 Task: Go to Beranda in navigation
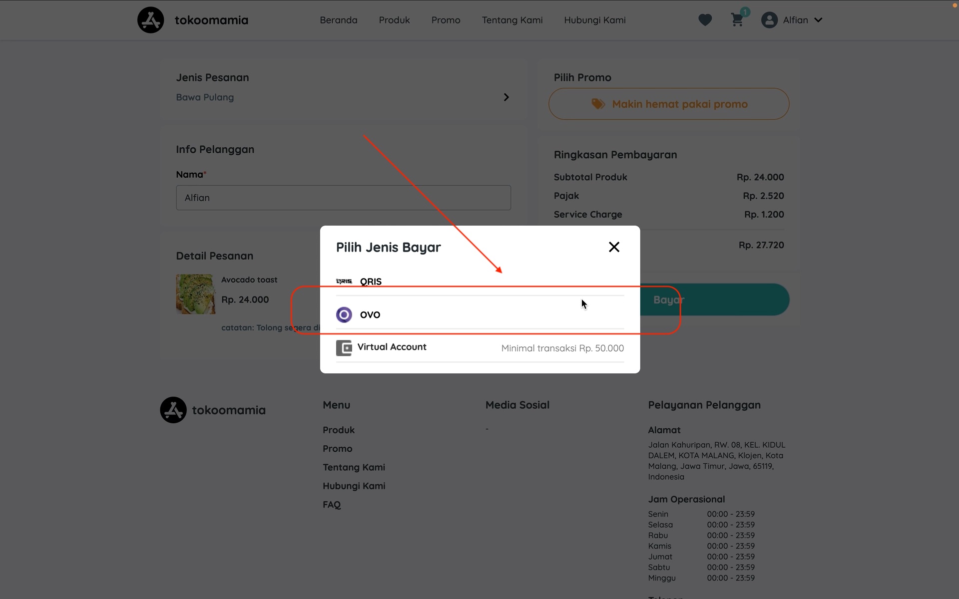click(x=339, y=20)
